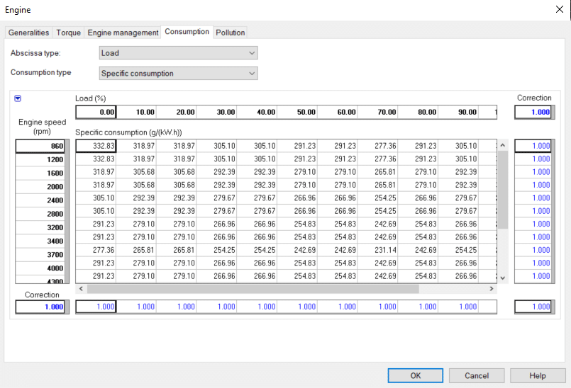Screen dimensions: 571x388
Task: Select the 2000 rpm engine speed cell
Action: (40, 187)
